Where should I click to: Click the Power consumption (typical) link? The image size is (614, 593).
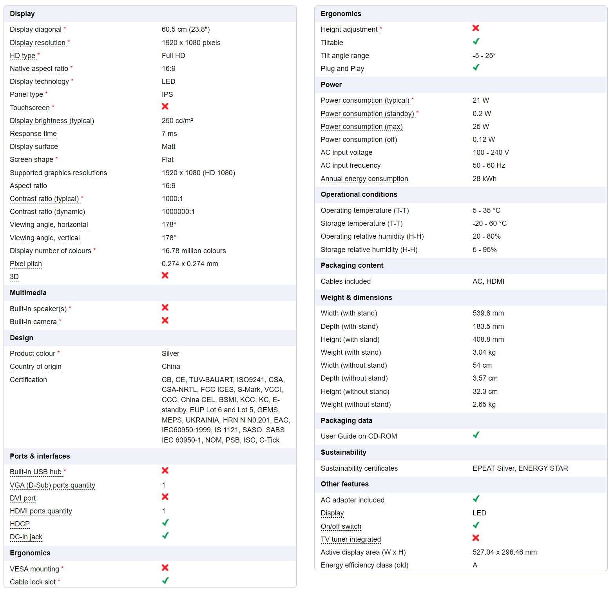(365, 100)
